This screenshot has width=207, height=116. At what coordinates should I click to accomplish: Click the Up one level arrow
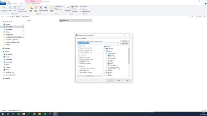[x=10, y=17]
